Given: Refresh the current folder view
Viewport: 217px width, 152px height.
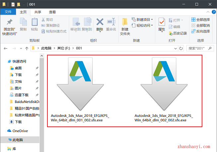Looking at the screenshot, I should (x=181, y=48).
